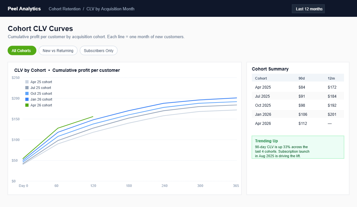
Task: Sort by the 90d column header
Action: (302, 78)
